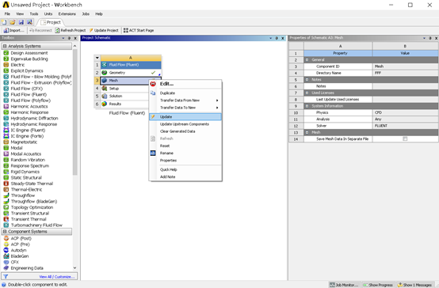The width and height of the screenshot is (439, 288).
Task: Open the Tools menu
Action: [x=34, y=13]
